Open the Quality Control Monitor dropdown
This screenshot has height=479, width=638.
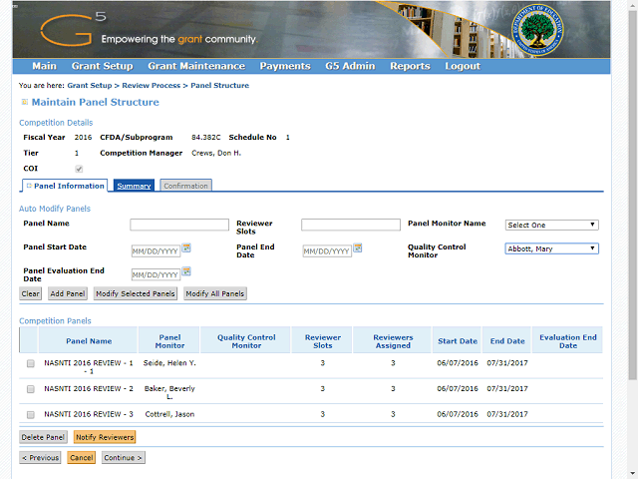(x=551, y=248)
